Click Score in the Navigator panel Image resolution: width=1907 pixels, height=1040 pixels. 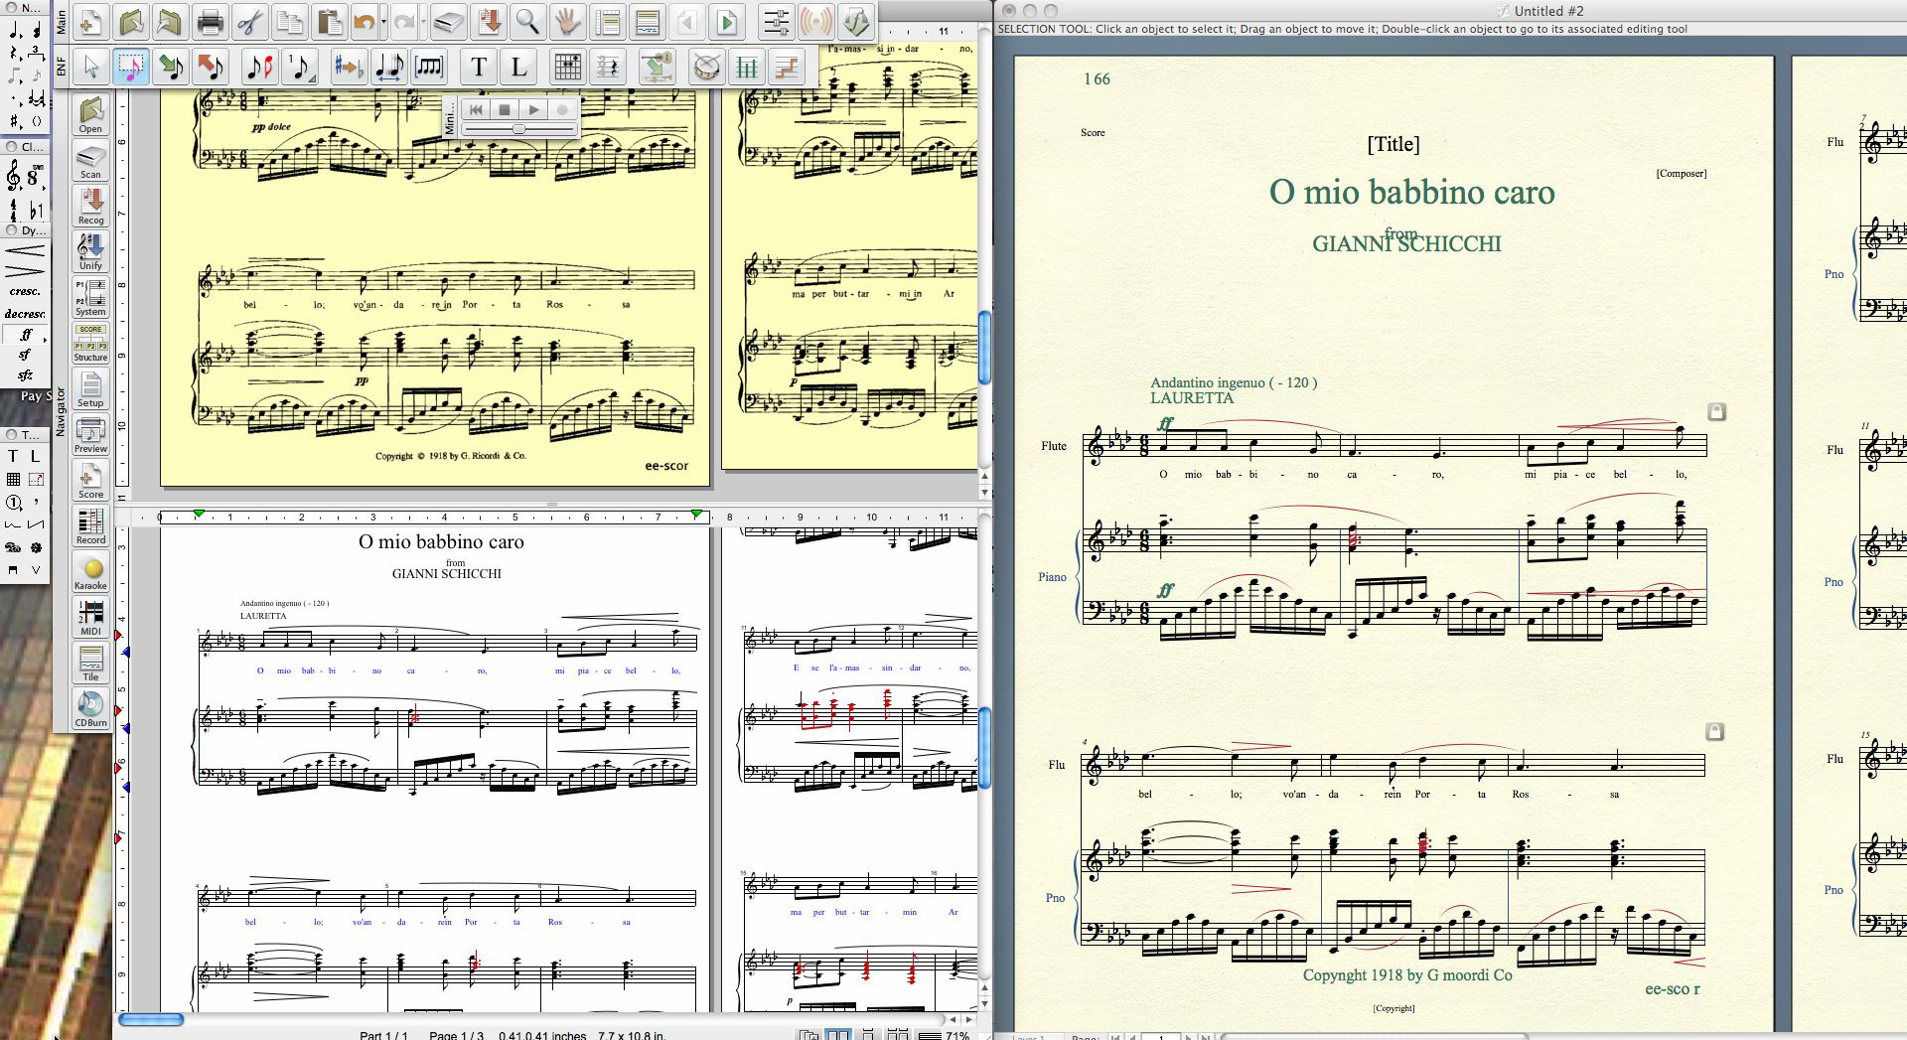pos(90,481)
